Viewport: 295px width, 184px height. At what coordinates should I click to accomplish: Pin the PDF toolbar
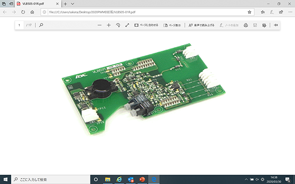coord(276,25)
